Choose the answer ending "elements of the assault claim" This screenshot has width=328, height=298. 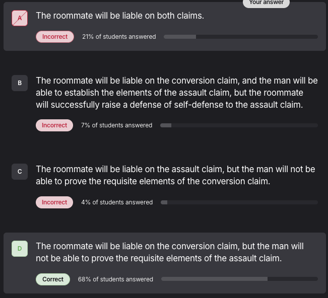point(169,252)
